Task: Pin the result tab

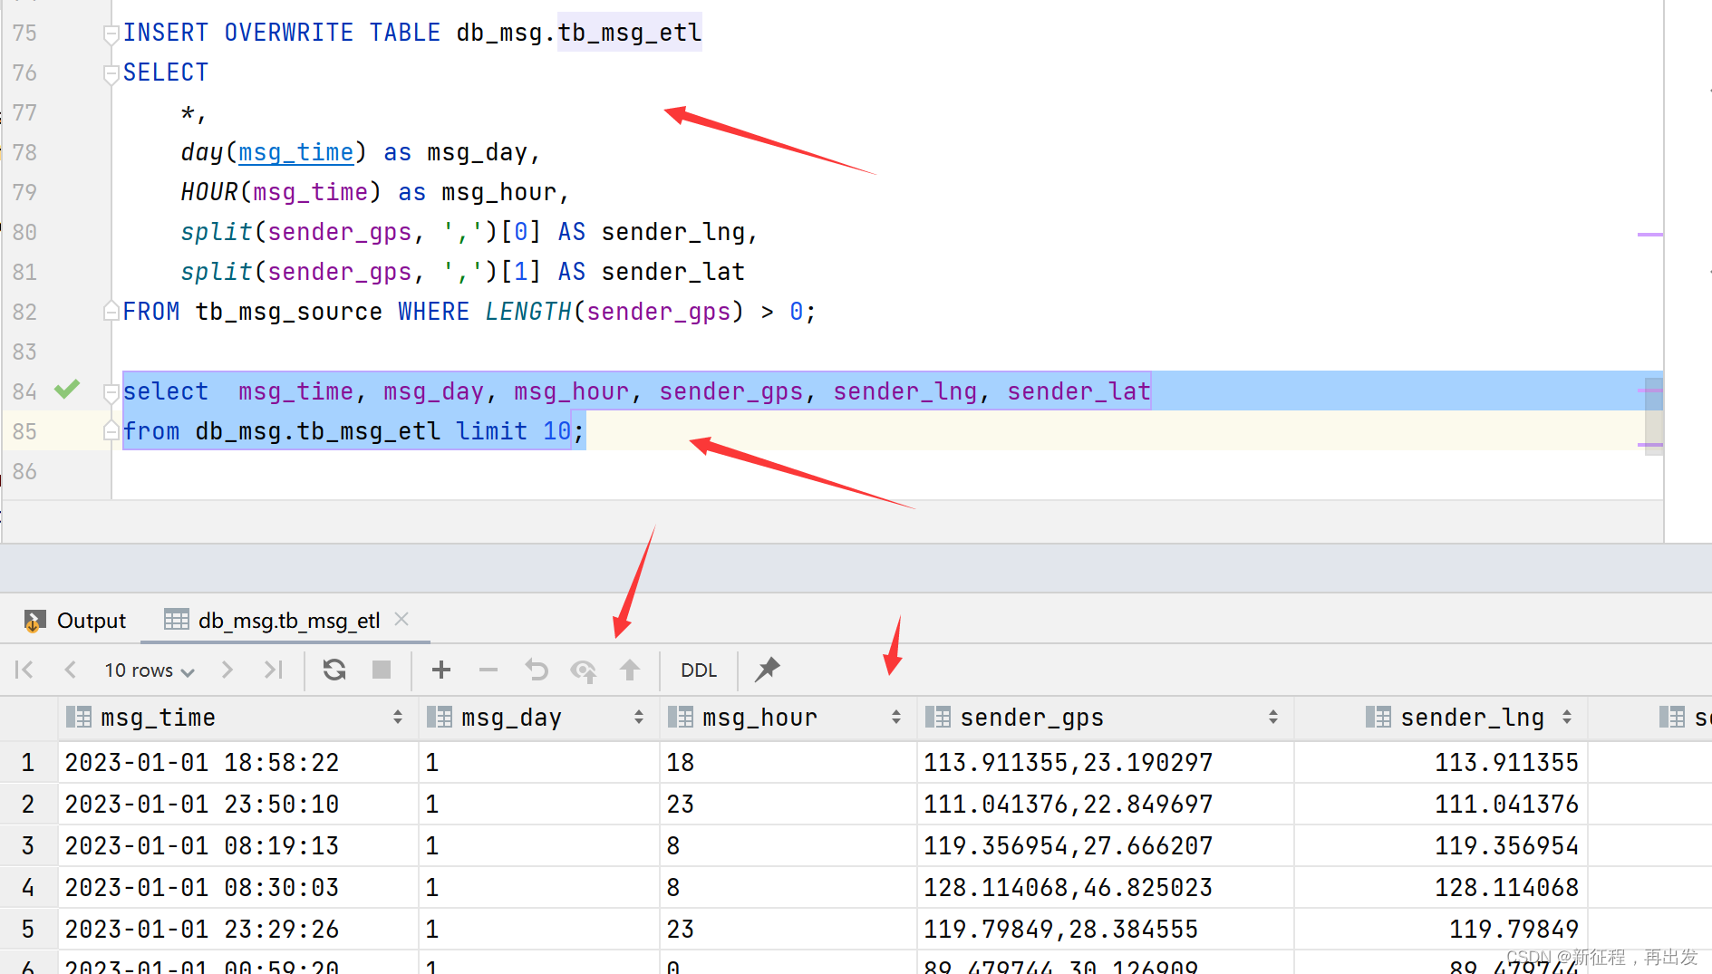Action: tap(768, 670)
